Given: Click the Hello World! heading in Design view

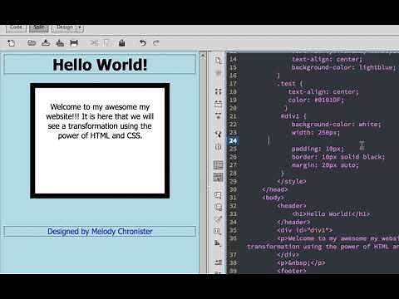Looking at the screenshot, I should 100,65.
